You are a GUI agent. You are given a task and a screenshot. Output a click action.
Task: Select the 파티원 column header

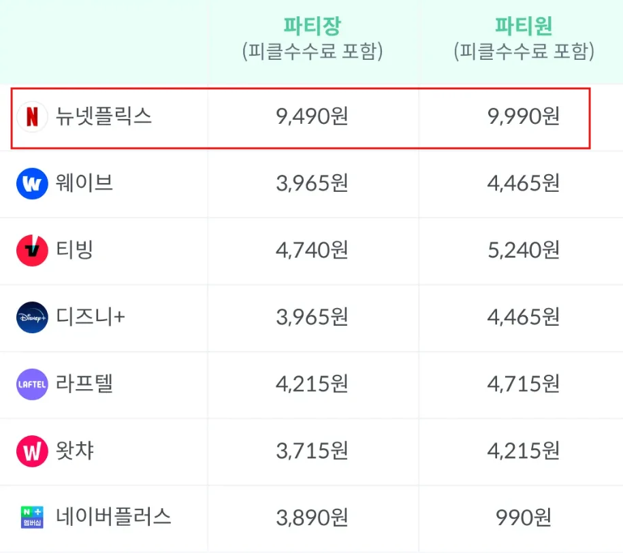coord(524,27)
